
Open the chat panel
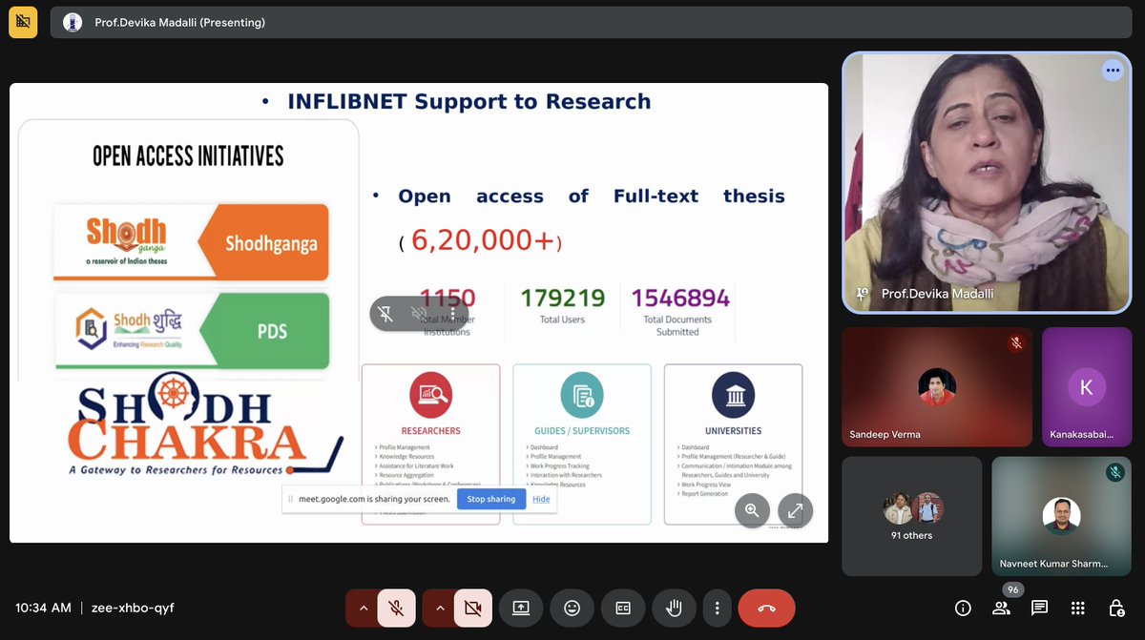point(1039,608)
